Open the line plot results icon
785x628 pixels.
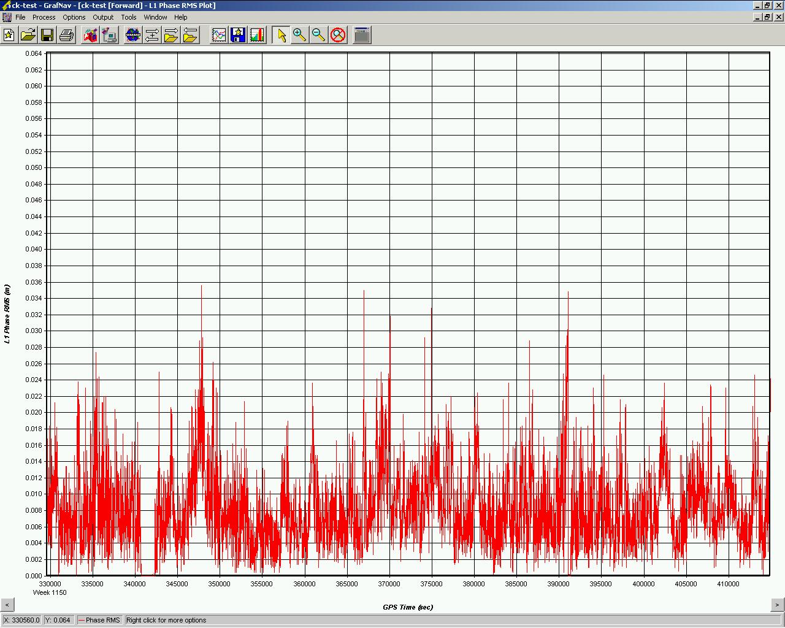tap(219, 35)
